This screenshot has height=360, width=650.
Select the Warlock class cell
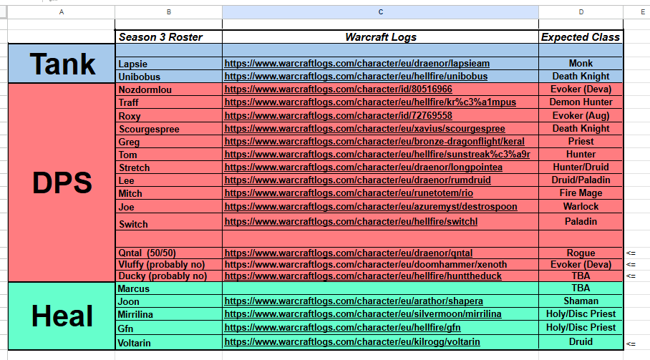[x=581, y=206]
